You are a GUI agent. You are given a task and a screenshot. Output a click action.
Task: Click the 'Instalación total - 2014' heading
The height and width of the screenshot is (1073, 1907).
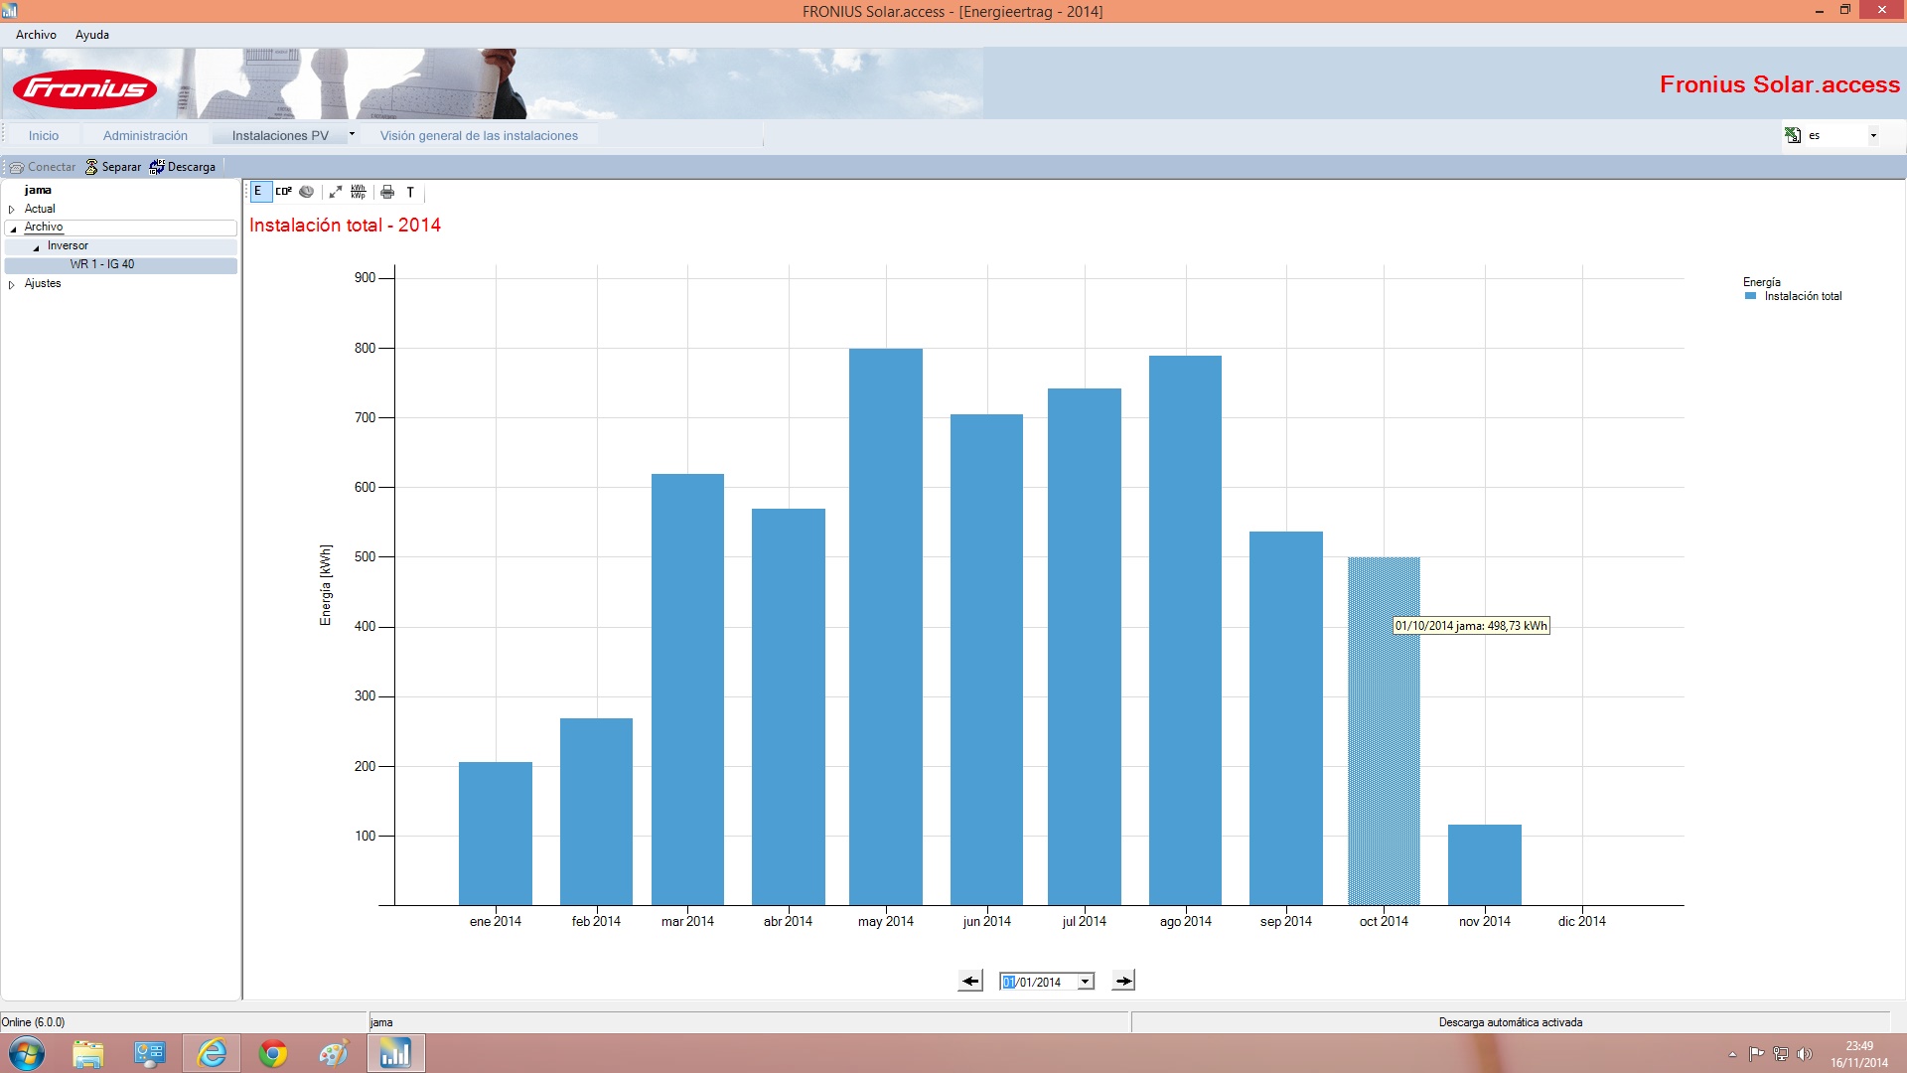[345, 226]
